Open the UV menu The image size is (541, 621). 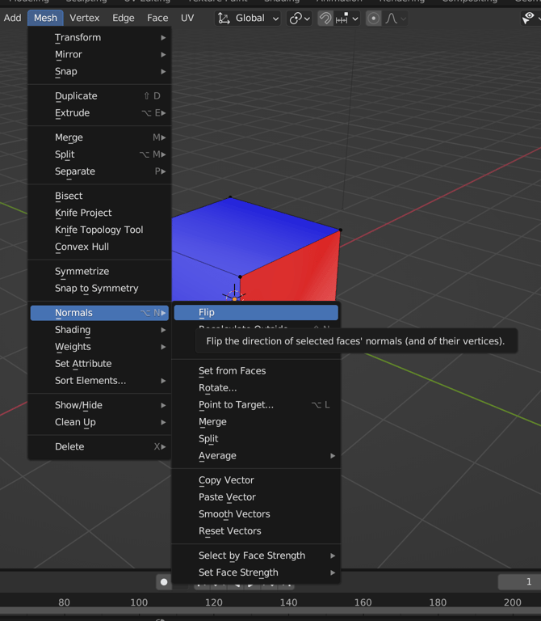187,18
